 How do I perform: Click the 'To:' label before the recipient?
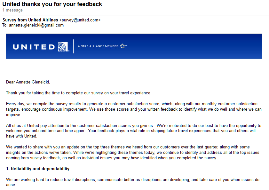[5, 25]
